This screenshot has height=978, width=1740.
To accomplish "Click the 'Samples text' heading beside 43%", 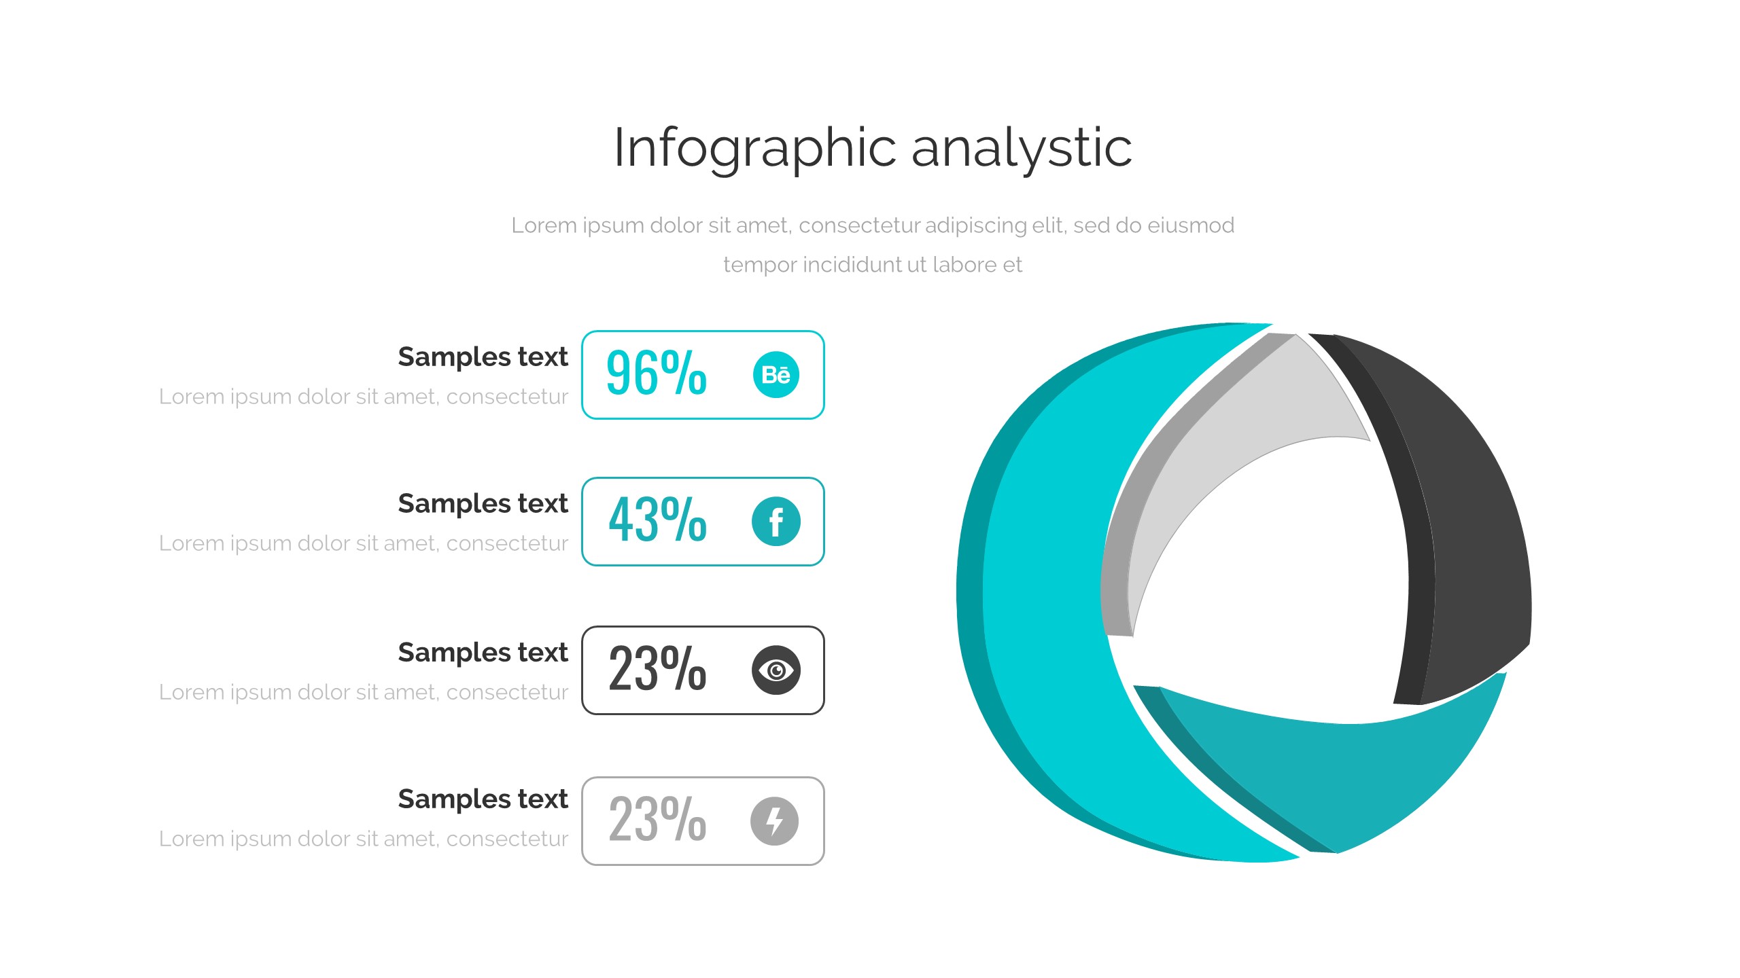I will click(483, 503).
